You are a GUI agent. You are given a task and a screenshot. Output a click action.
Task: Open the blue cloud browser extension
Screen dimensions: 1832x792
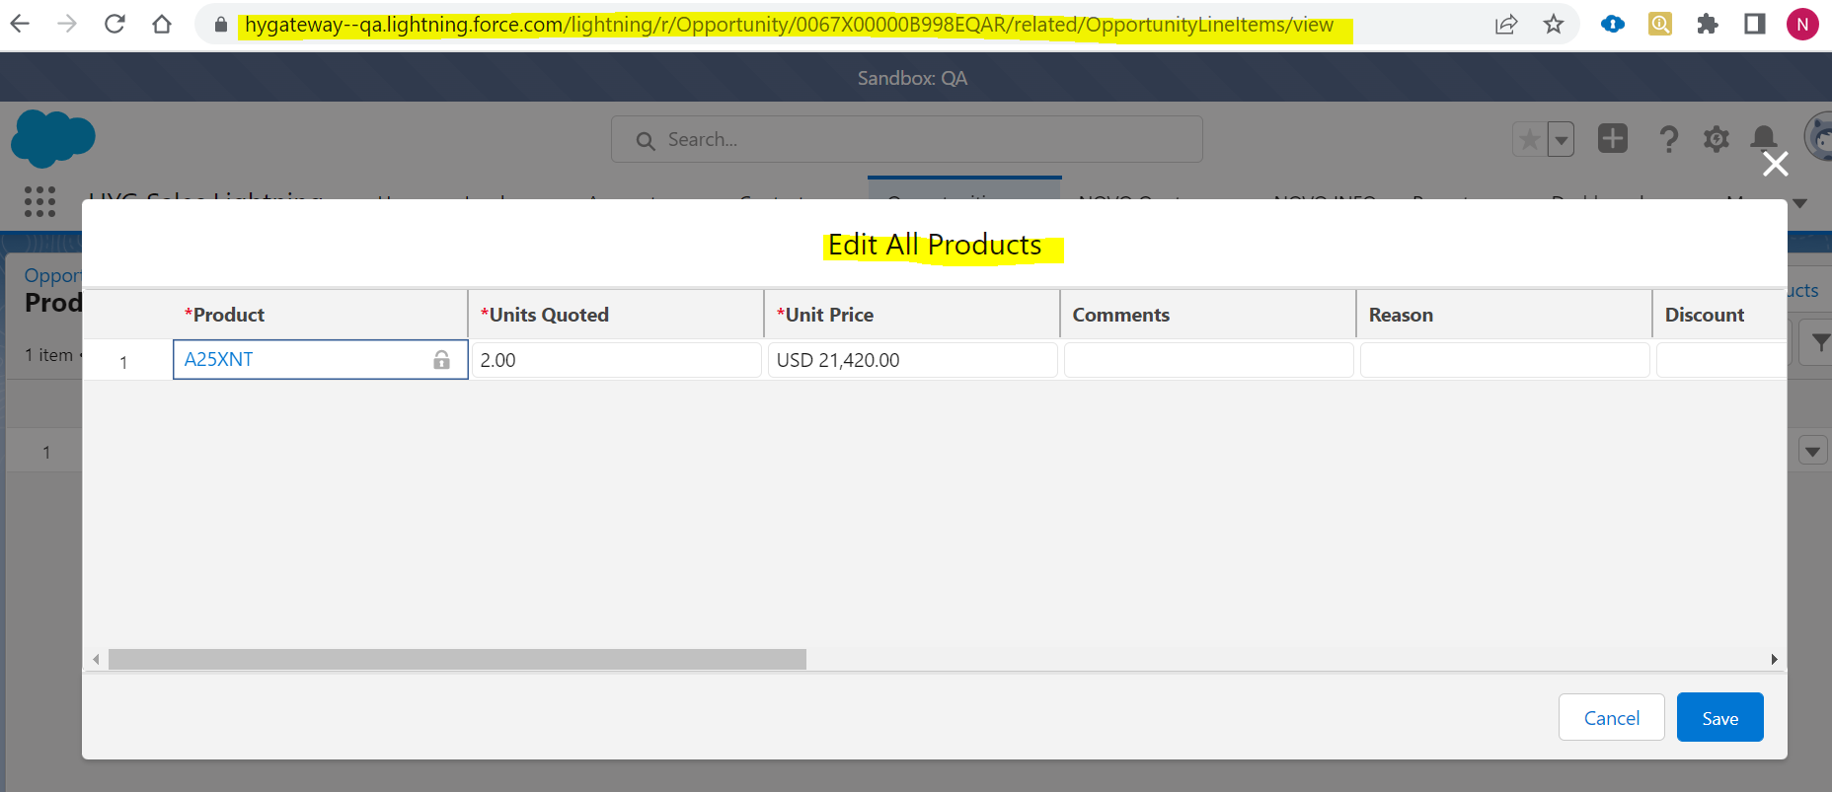tap(1613, 24)
